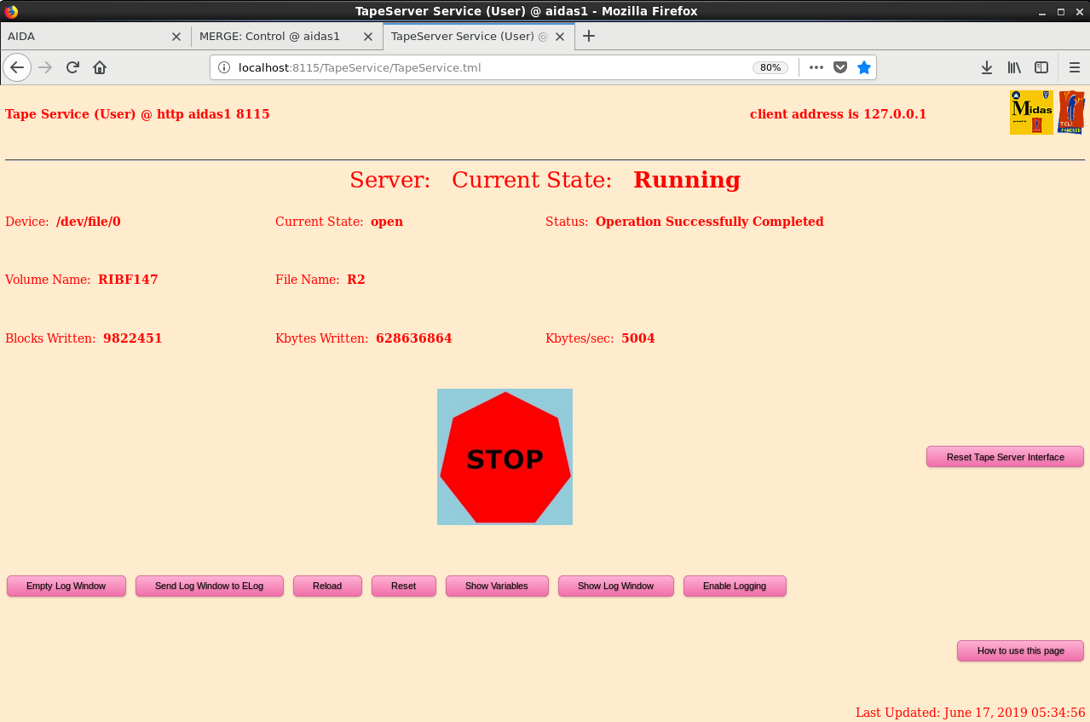Click the pink Reset button
1090x722 pixels.
click(404, 586)
